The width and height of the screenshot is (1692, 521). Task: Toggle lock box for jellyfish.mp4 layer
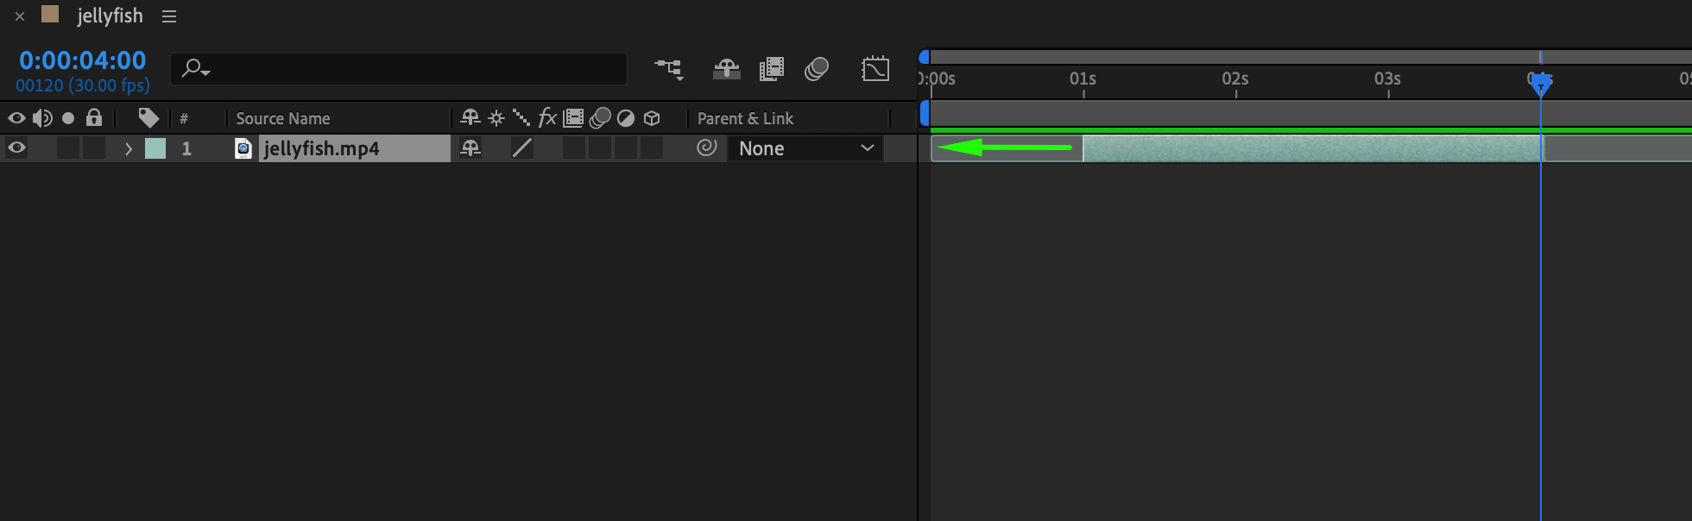point(94,148)
